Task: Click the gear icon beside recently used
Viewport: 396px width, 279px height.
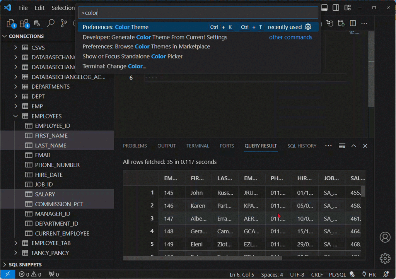Action: pos(308,27)
